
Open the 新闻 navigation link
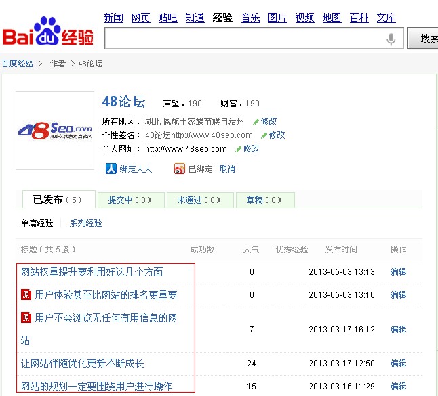(114, 18)
